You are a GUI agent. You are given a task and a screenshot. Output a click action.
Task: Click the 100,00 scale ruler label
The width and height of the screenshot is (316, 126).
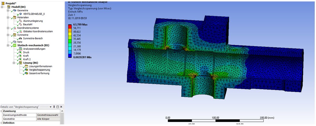tap(216, 118)
